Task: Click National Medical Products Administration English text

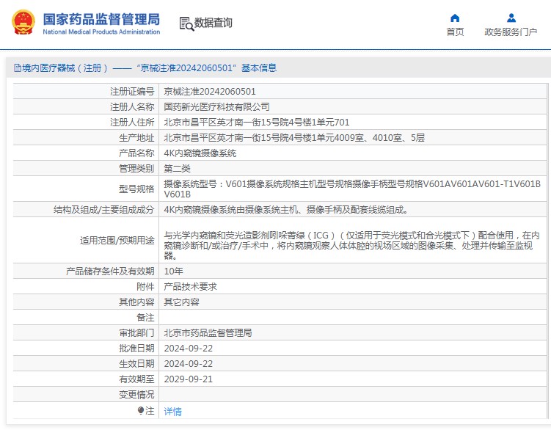Action: 101,32
